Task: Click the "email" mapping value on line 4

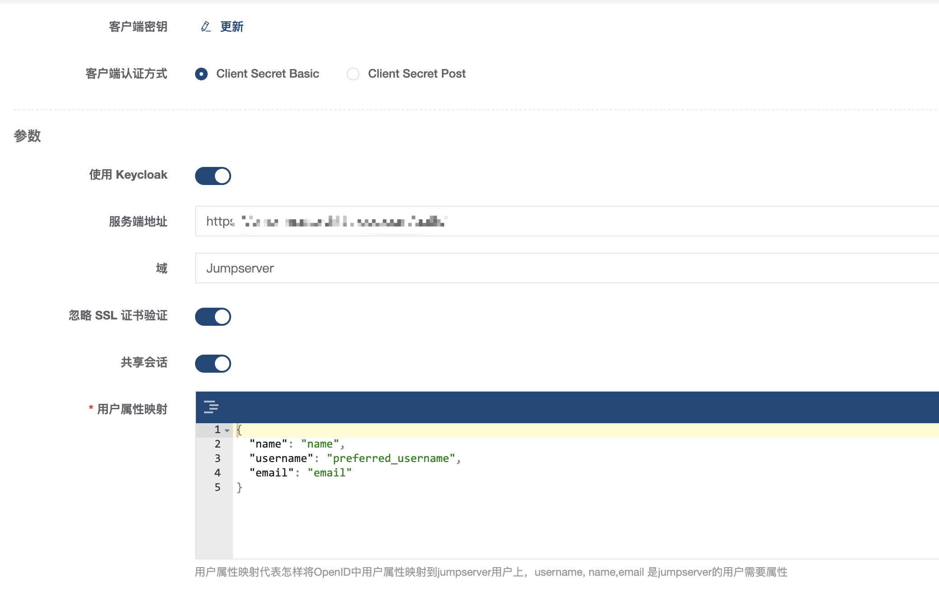Action: [x=330, y=473]
